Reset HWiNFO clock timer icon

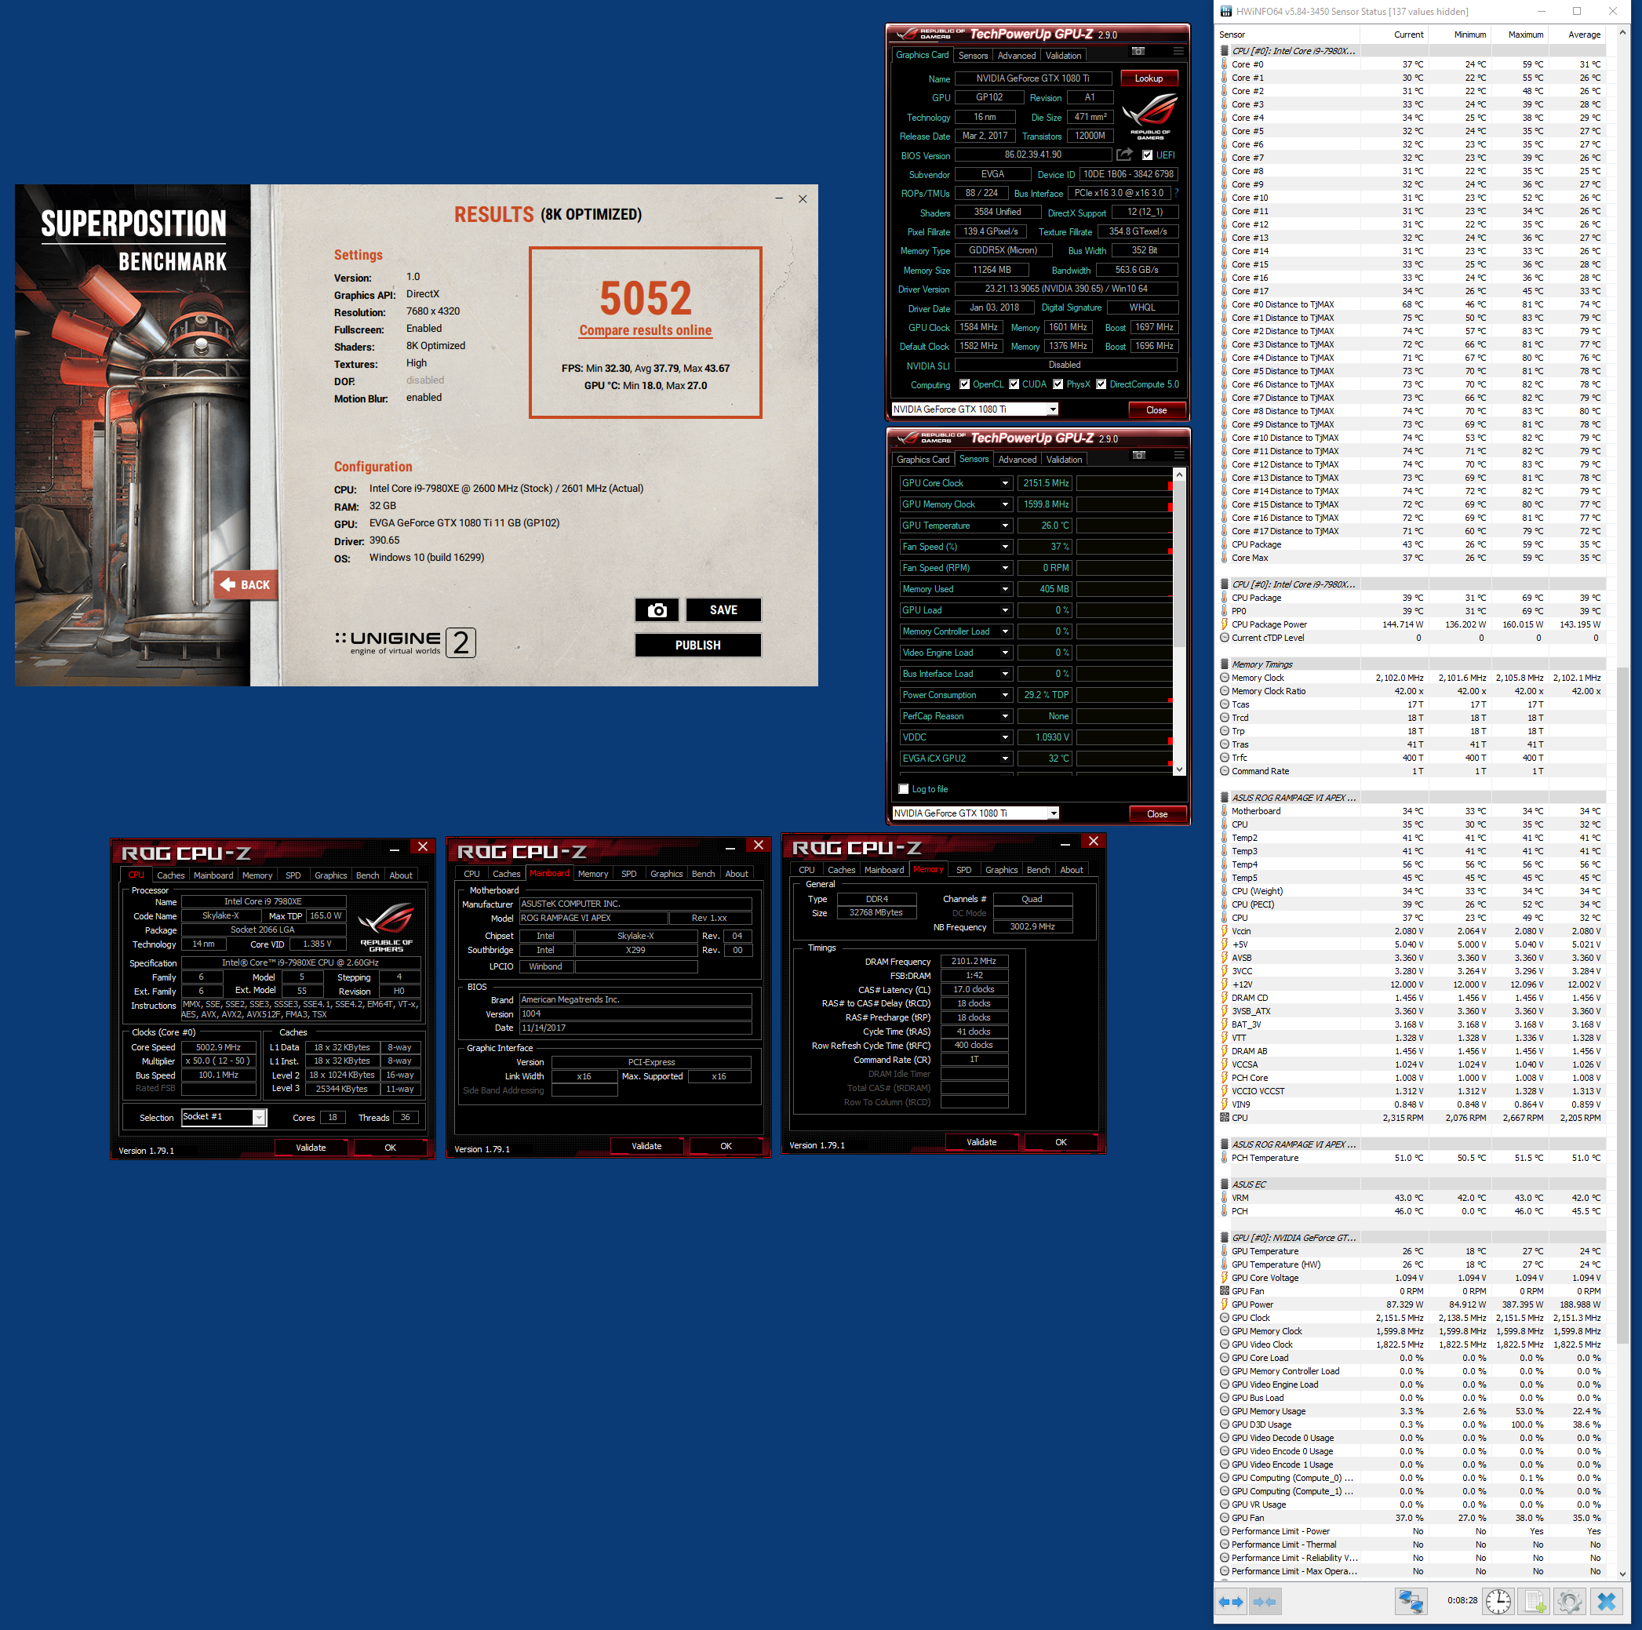coord(1498,1602)
